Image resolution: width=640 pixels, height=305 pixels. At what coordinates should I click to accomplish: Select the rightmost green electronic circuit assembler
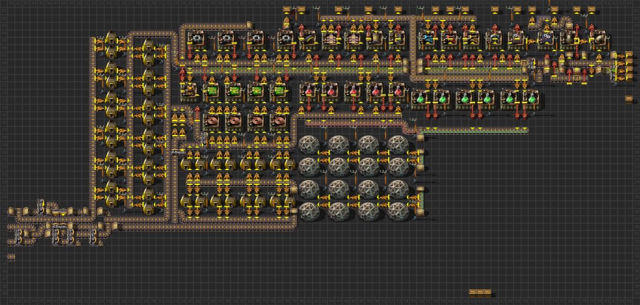279,92
